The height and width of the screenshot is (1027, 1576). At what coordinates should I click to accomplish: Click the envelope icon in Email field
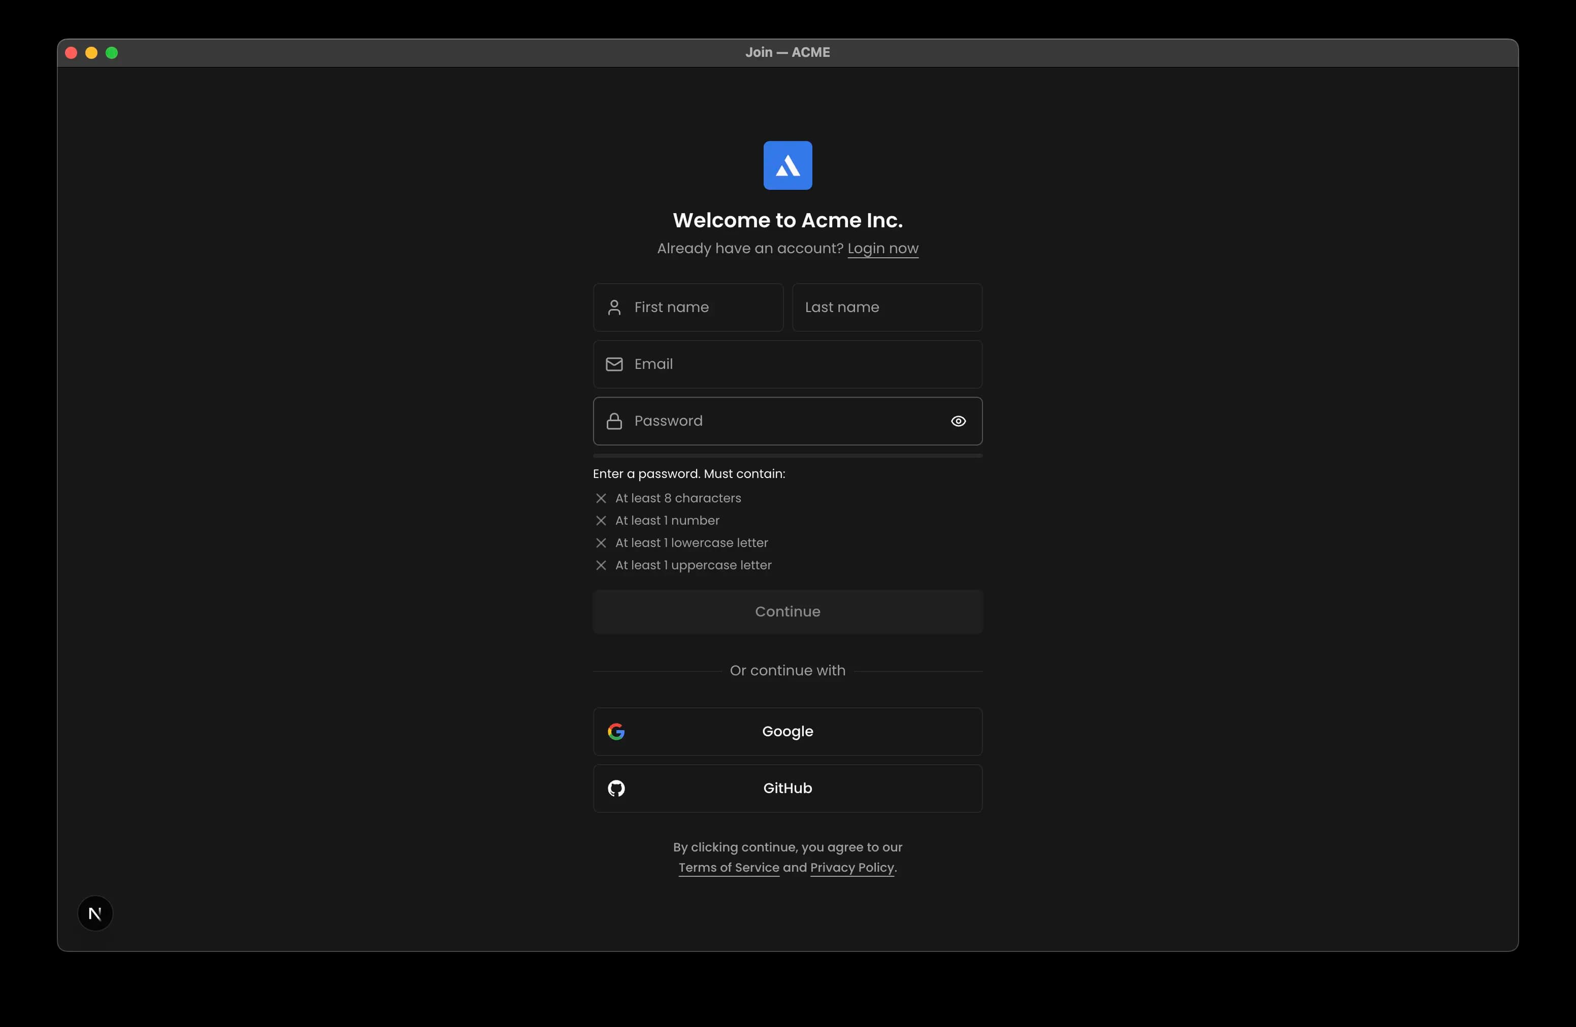point(614,365)
